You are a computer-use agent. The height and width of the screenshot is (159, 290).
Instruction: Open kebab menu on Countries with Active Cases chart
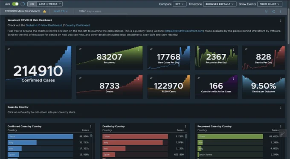tap(233, 78)
